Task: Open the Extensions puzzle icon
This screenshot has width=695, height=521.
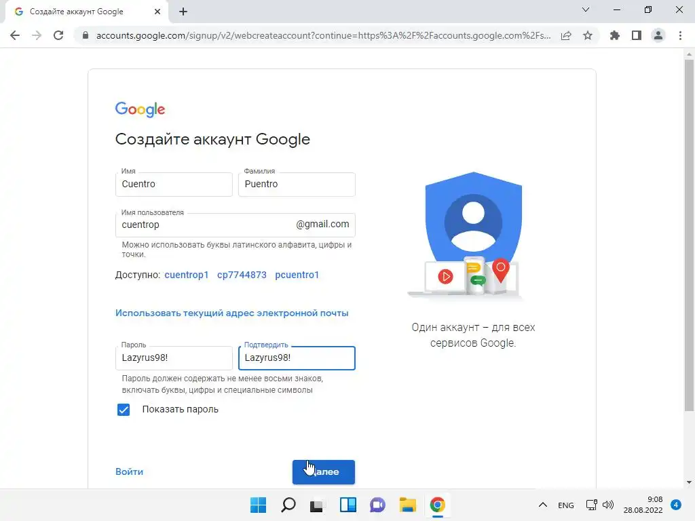Action: (x=615, y=35)
